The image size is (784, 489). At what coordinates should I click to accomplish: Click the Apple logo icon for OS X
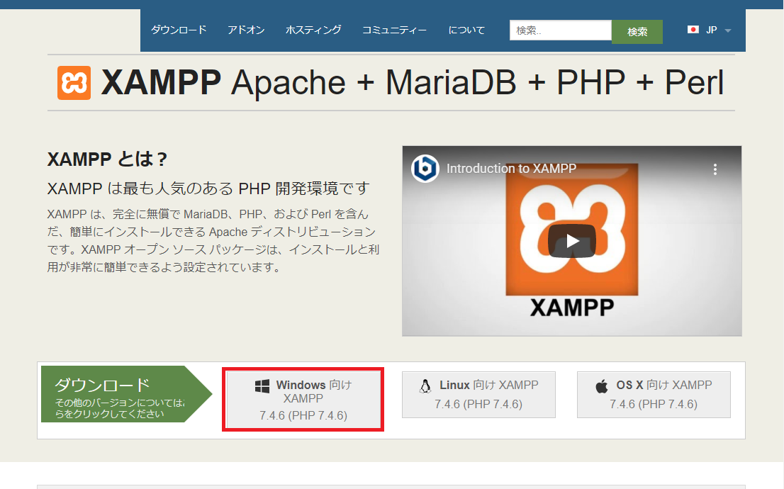point(602,386)
